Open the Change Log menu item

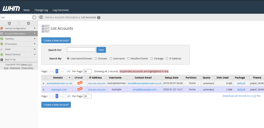(x=41, y=10)
